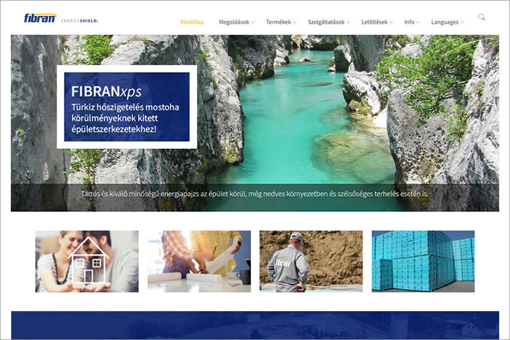Open the couple holding house thumbnail
The height and width of the screenshot is (340, 510).
pyautogui.click(x=87, y=261)
